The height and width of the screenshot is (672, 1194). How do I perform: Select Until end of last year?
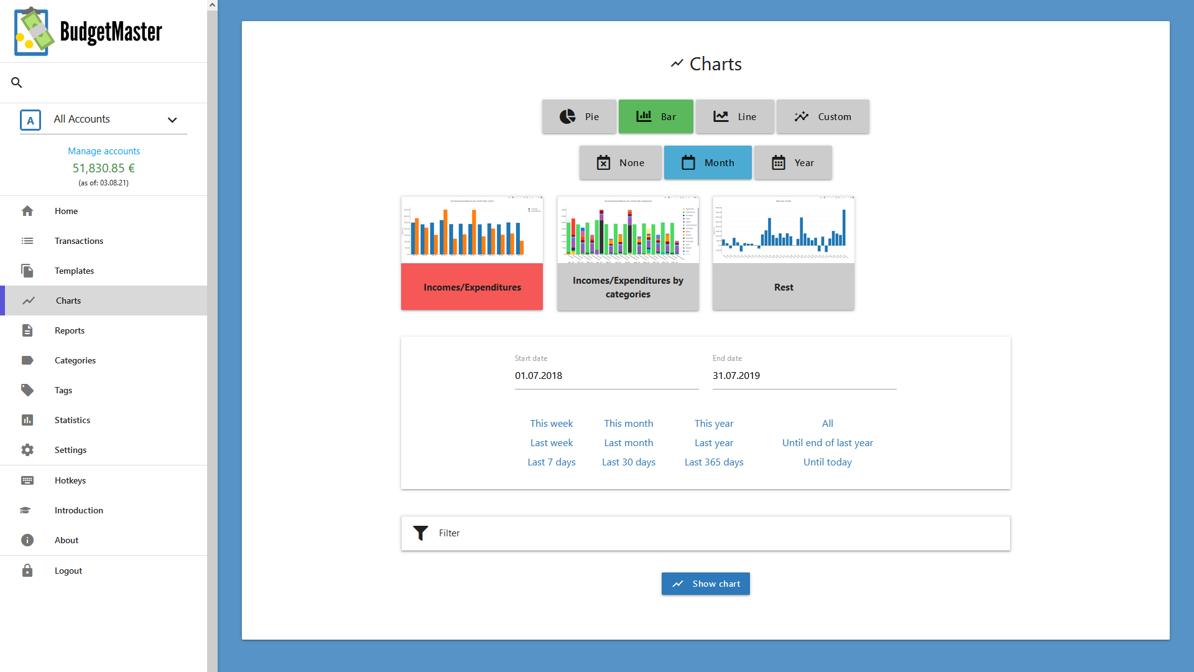[x=828, y=442]
